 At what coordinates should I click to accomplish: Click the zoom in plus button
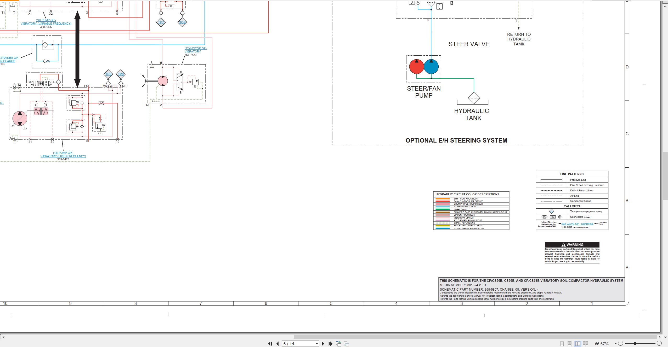pos(659,344)
